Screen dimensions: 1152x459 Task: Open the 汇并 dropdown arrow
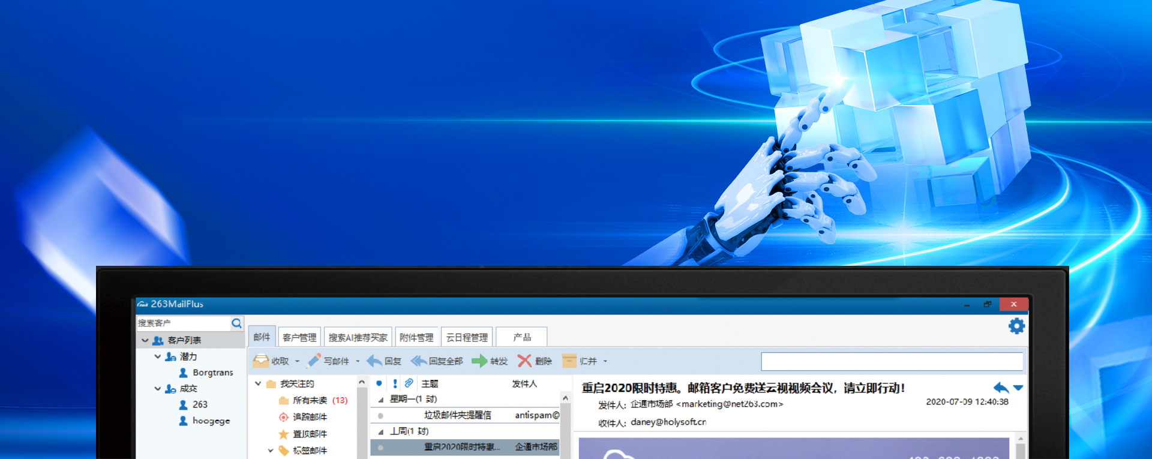605,361
